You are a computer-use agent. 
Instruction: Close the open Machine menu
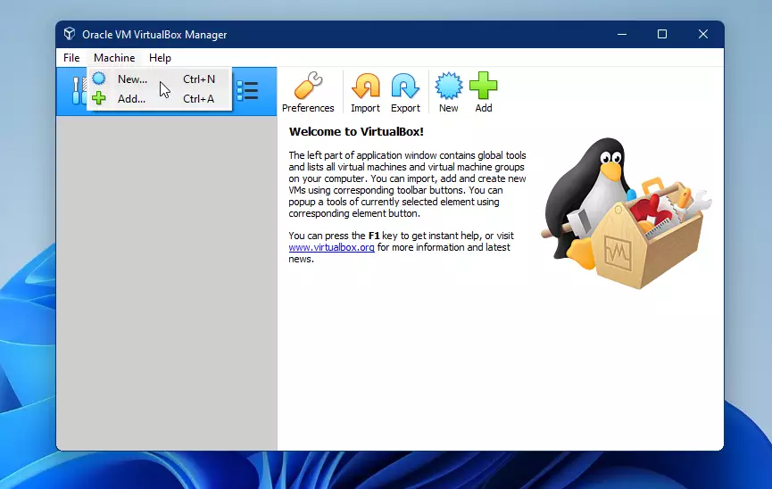[x=114, y=58]
